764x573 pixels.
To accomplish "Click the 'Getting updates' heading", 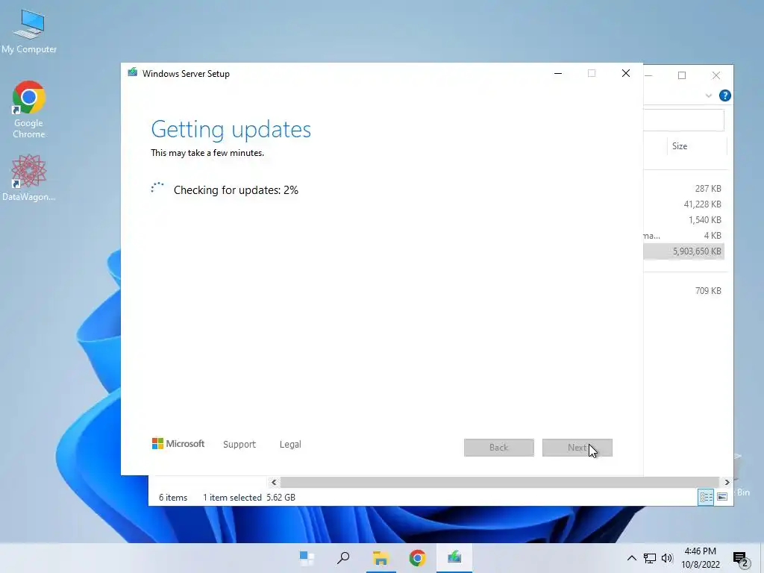I will point(231,129).
